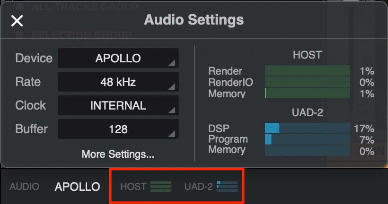Click the UAD-2 meter icon in status bar
This screenshot has width=388, height=204.
(x=227, y=187)
